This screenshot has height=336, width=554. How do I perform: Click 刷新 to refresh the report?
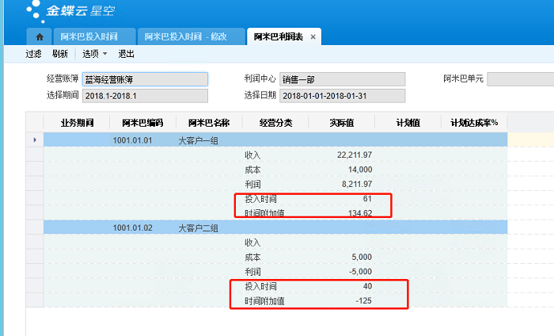click(x=59, y=54)
